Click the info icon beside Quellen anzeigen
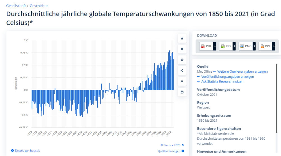 (x=183, y=151)
